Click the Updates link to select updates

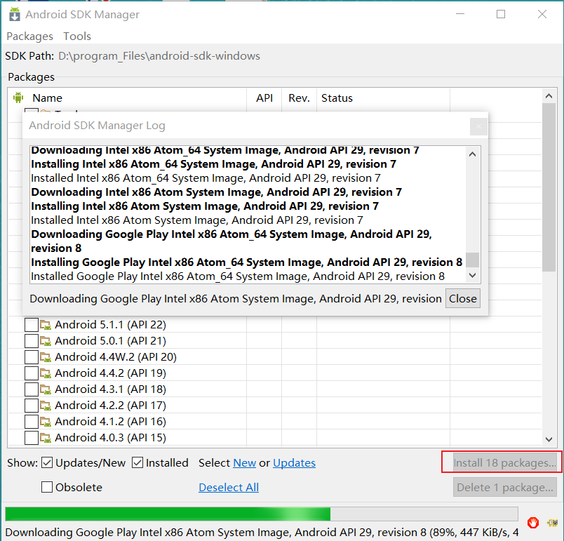294,463
